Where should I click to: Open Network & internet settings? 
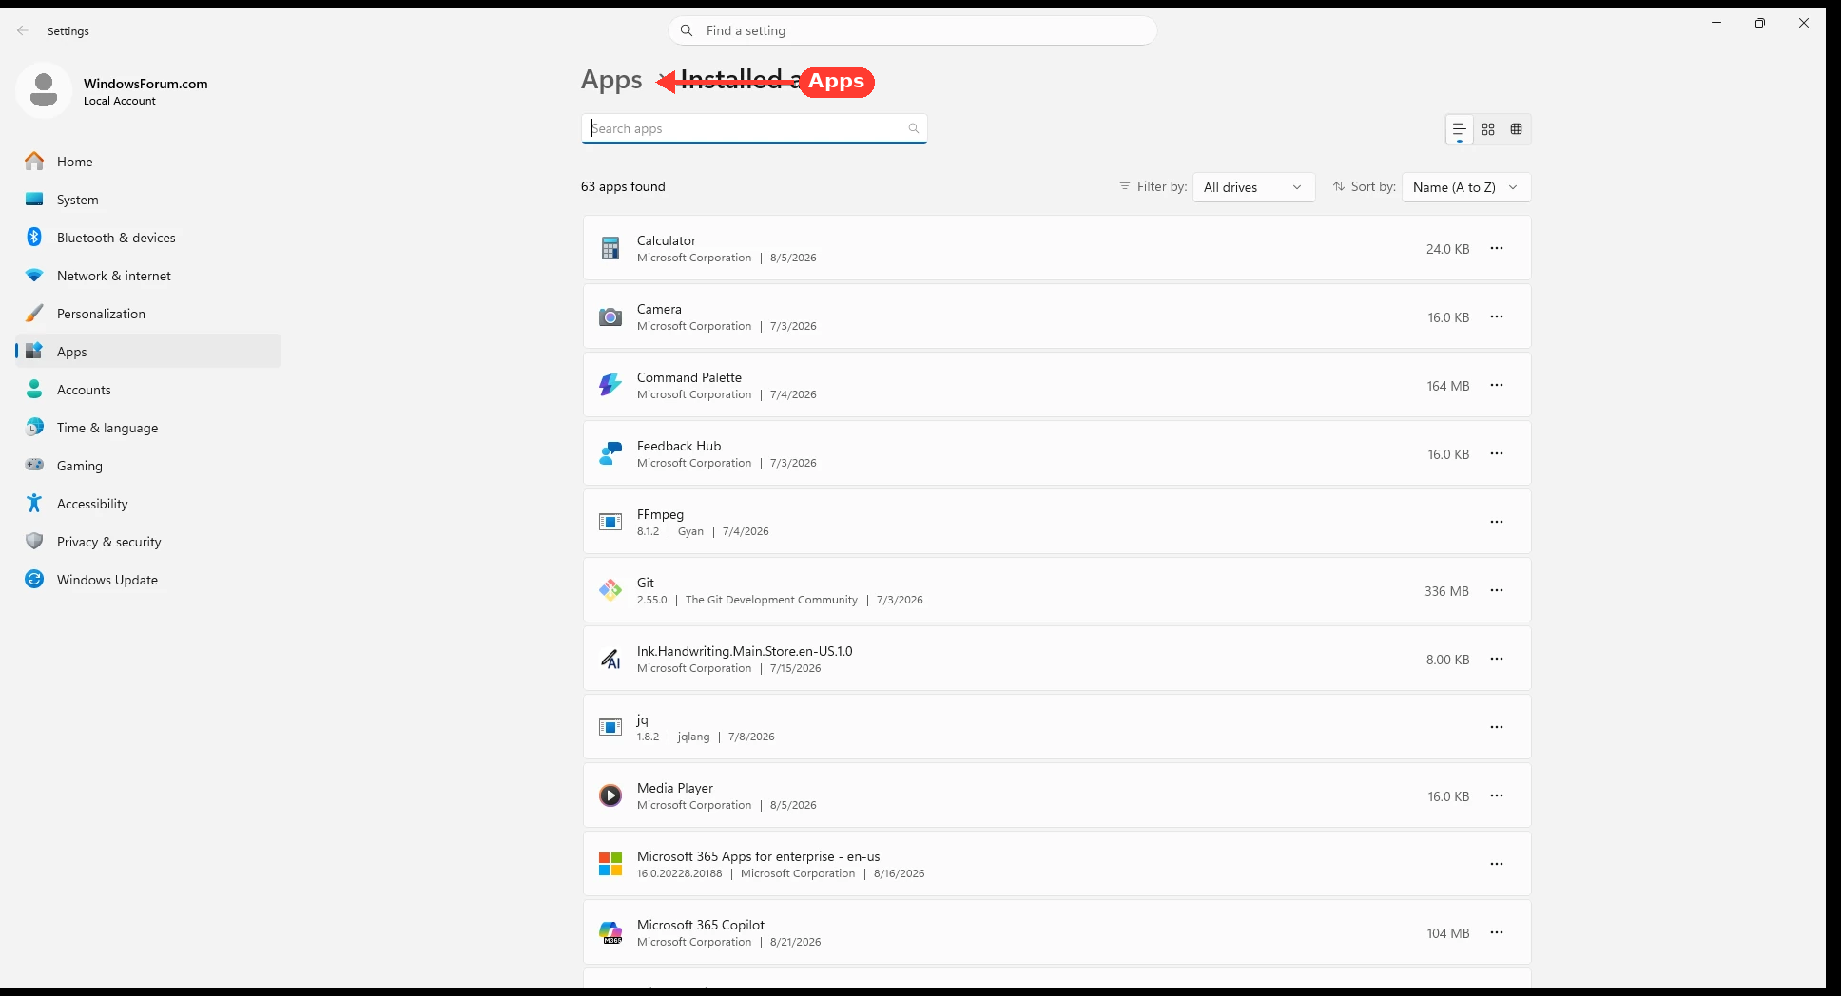click(148, 276)
